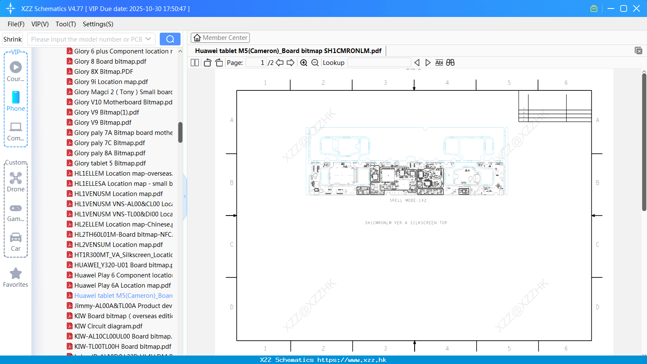Click the XZZ app logo

(x=11, y=8)
